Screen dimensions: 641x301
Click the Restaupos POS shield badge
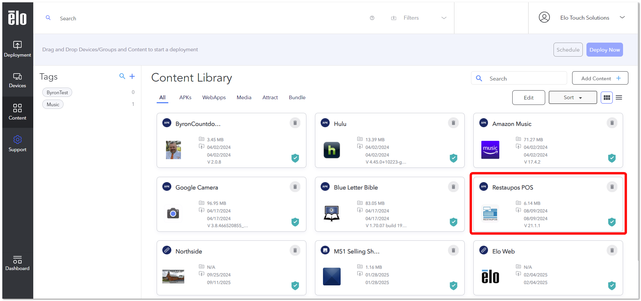tap(612, 222)
